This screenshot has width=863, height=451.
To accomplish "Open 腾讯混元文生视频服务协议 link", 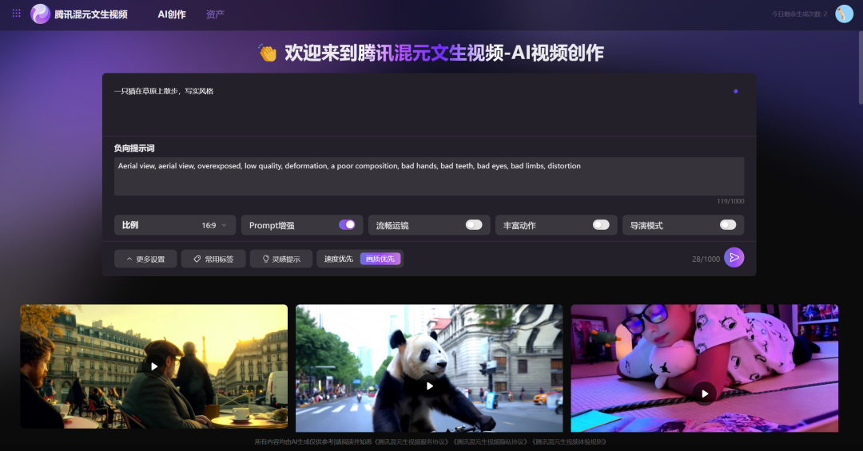I will 412,441.
